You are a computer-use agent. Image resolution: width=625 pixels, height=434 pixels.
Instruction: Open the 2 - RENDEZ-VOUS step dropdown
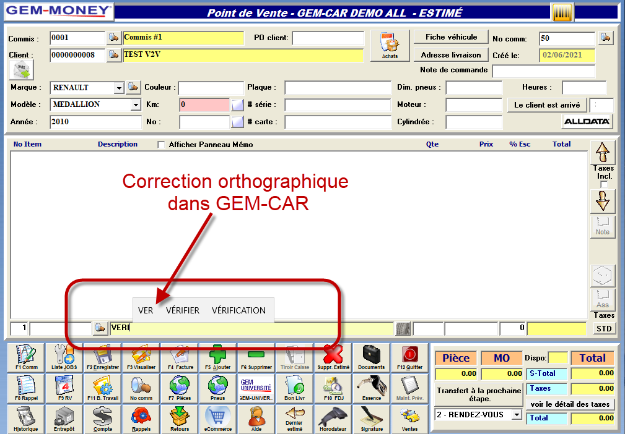(517, 414)
